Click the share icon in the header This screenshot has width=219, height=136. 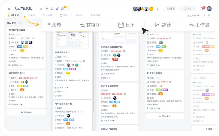tap(158, 9)
